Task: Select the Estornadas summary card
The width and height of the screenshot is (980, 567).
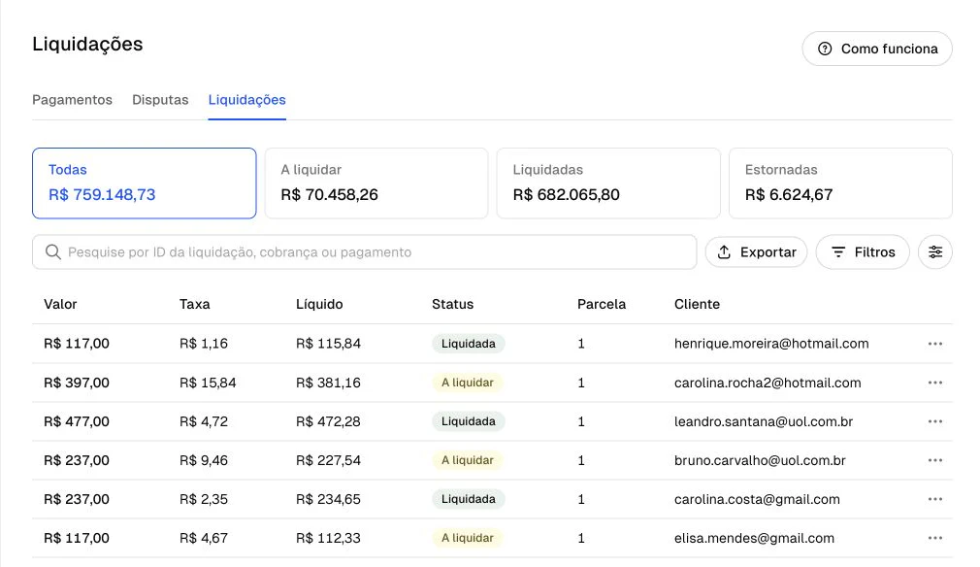Action: pyautogui.click(x=840, y=183)
